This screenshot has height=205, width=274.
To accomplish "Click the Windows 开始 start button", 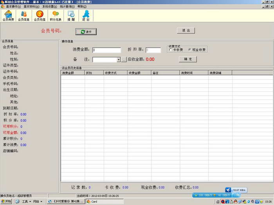I will click(6, 201).
